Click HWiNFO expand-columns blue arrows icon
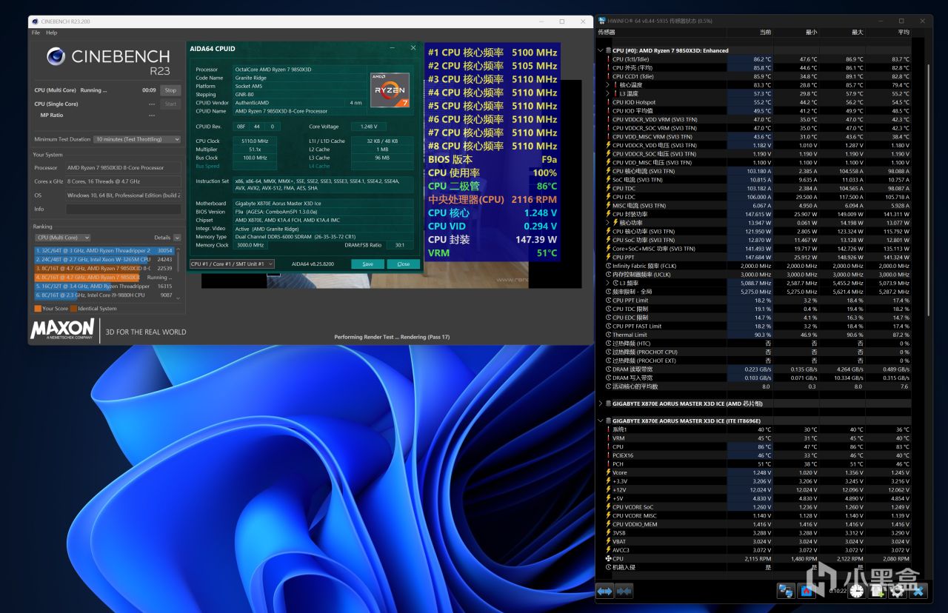 (x=605, y=591)
